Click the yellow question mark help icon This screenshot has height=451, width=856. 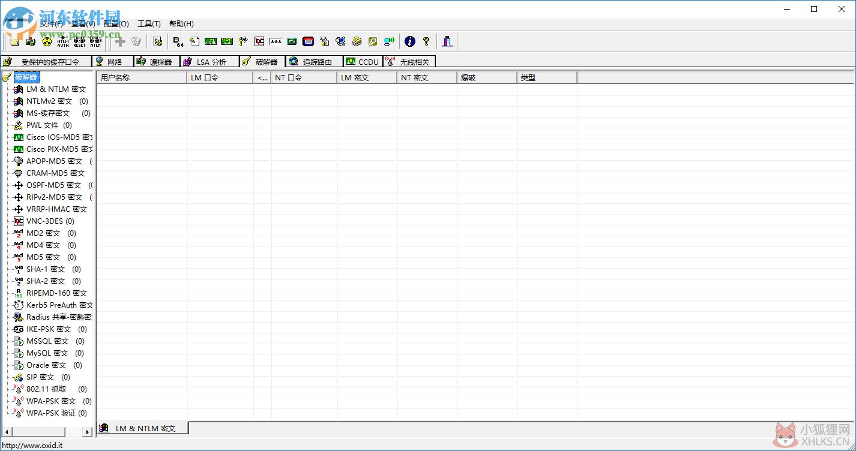click(426, 41)
